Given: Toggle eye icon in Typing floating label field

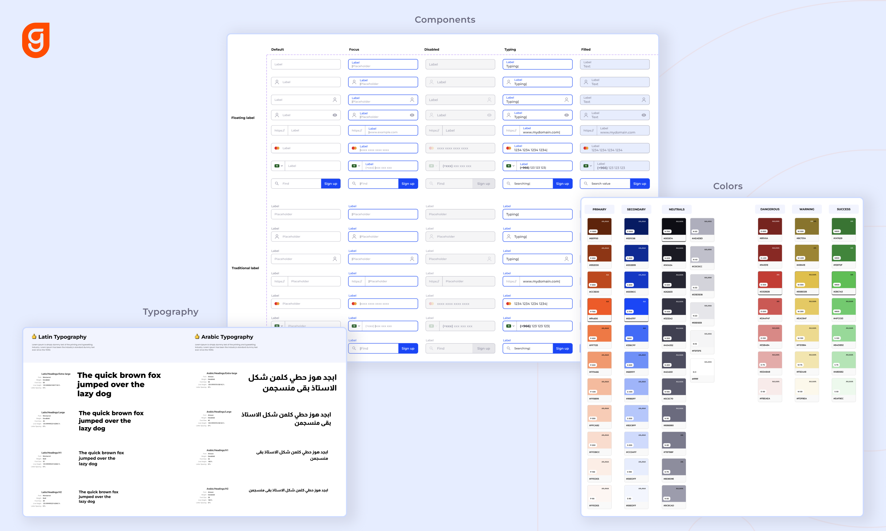Looking at the screenshot, I should click(x=566, y=115).
